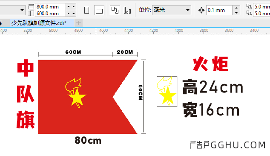
Task: Edit the duplicate X offset field 5.0 mm
Action: pos(262,7)
